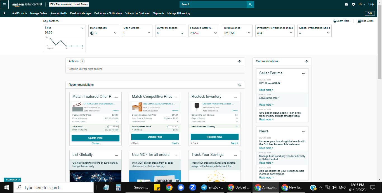Open Match Competitive Price card options menu
Screen dimensions: 382x193
176,97
